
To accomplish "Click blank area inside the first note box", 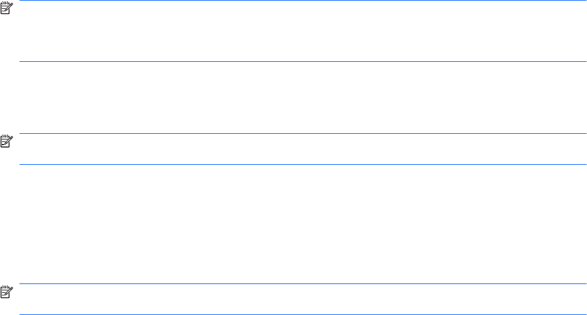I will pos(303,32).
